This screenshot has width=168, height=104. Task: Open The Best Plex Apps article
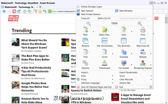(x=35, y=58)
